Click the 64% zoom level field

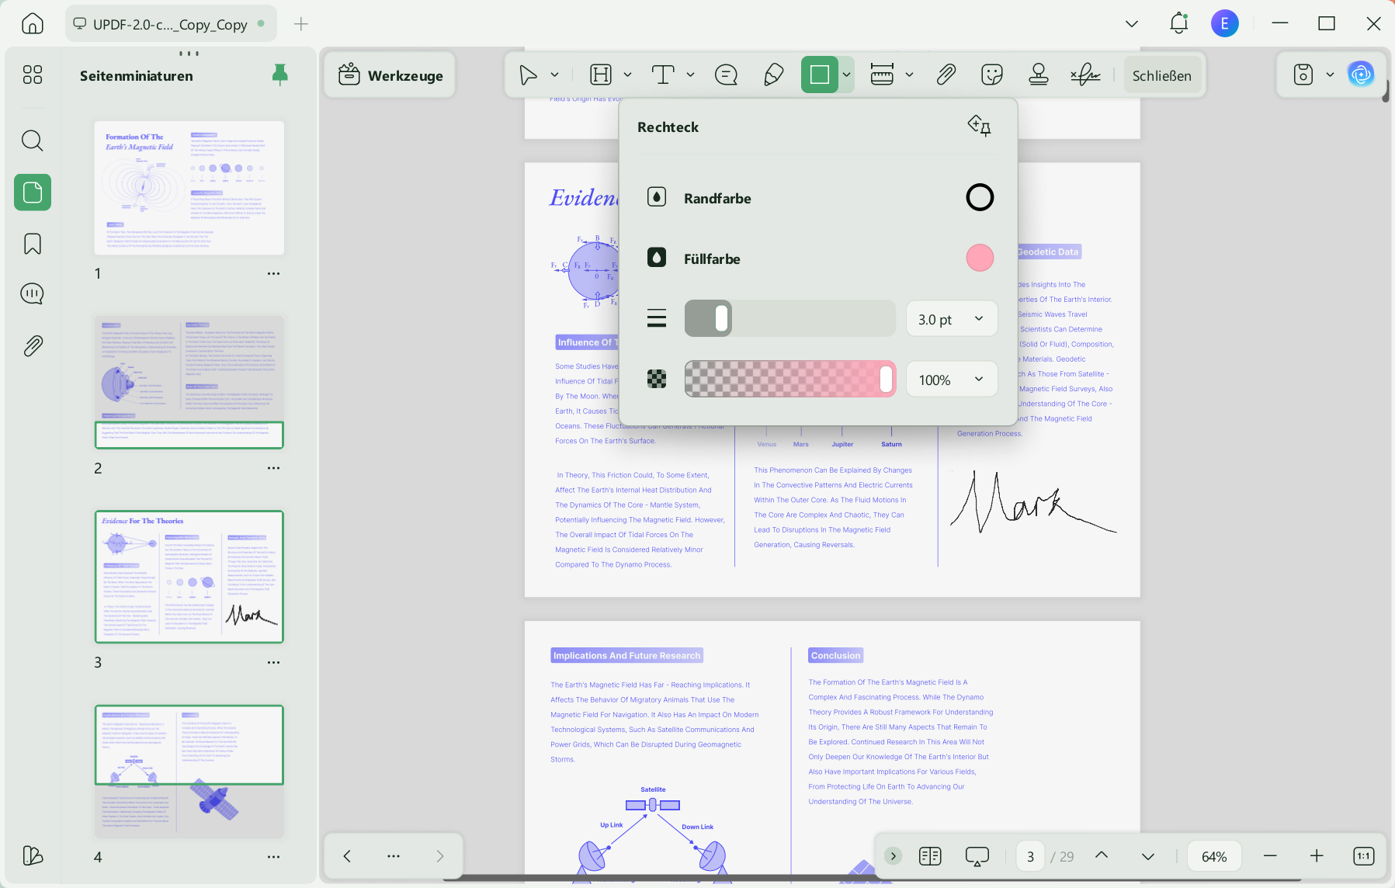(x=1214, y=856)
